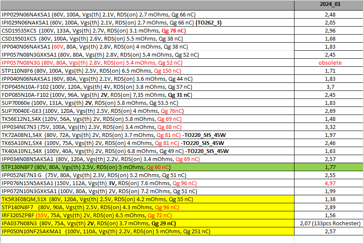Select IPP040N06NAKSA1 cell with Qg 38 nC
Viewport: 363px width, 243px height.
pos(148,47)
